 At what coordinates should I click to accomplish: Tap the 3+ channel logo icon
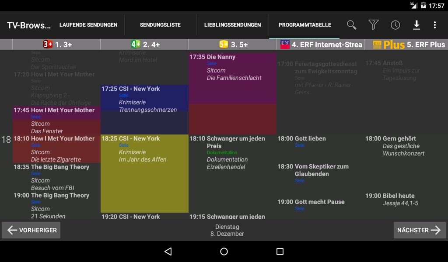48,44
